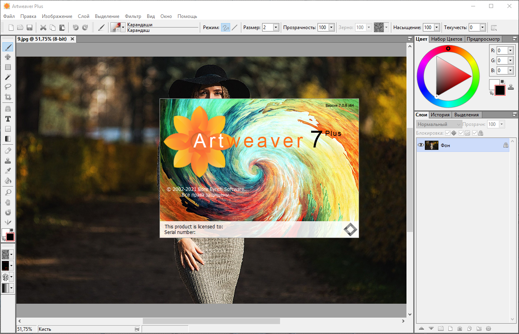Select the Paint Bucket tool
The width and height of the screenshot is (519, 334).
point(8,181)
